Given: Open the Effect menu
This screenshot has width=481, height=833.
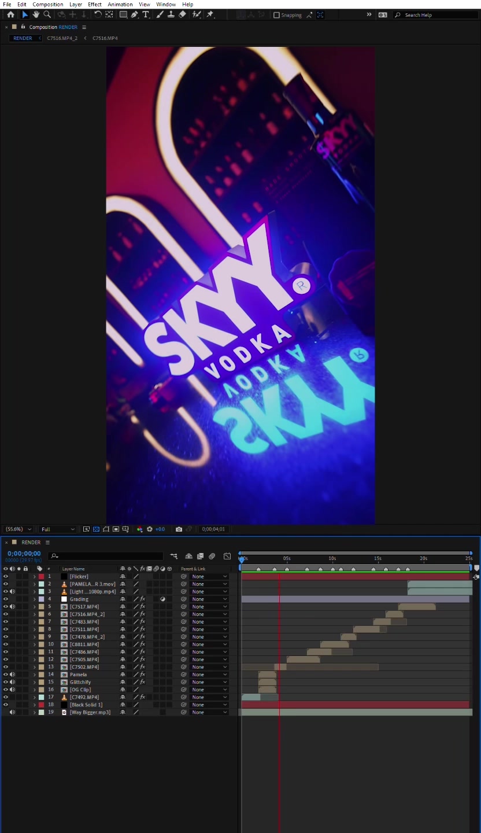Looking at the screenshot, I should click(x=95, y=4).
